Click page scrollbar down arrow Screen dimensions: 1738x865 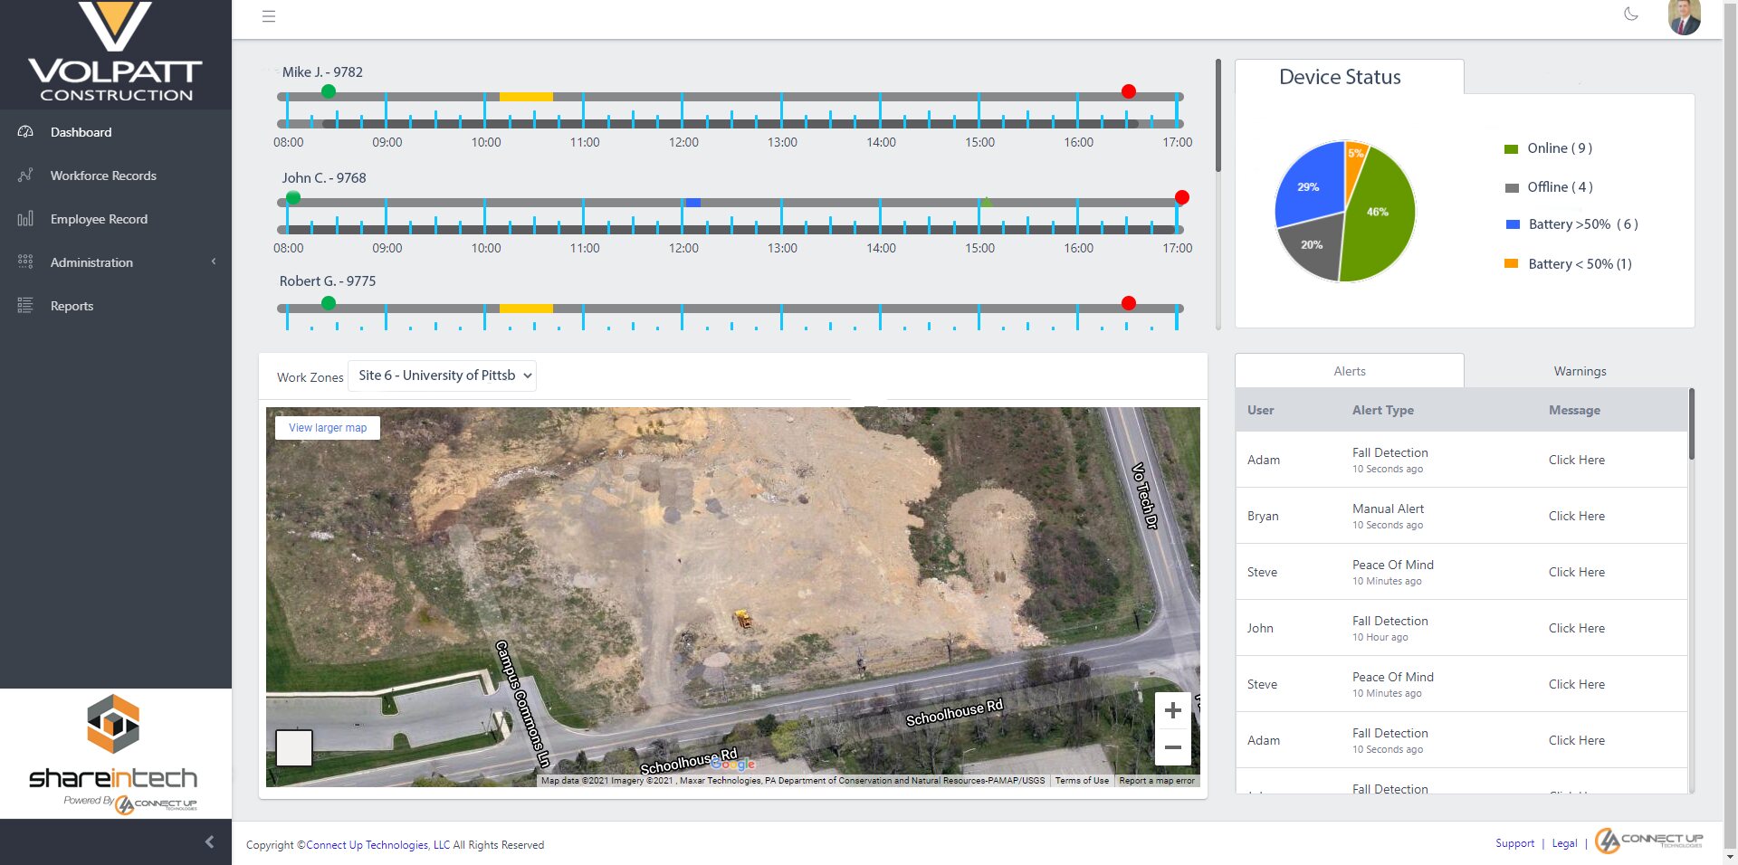click(x=1730, y=857)
